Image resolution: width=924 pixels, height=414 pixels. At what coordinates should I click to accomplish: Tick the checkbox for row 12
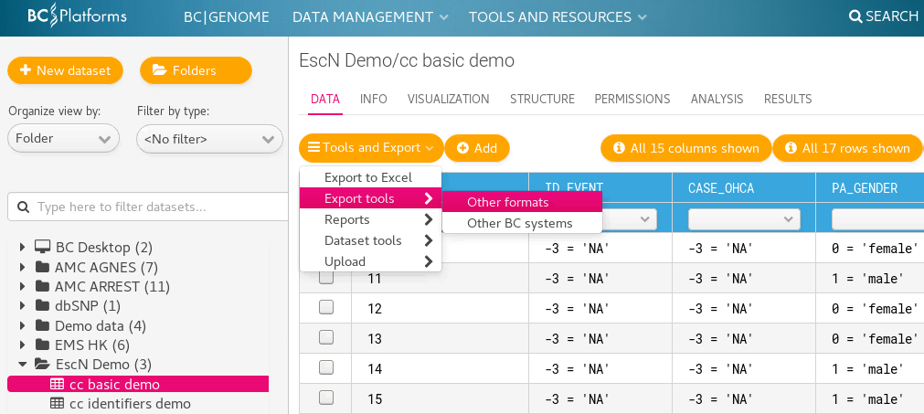326,307
